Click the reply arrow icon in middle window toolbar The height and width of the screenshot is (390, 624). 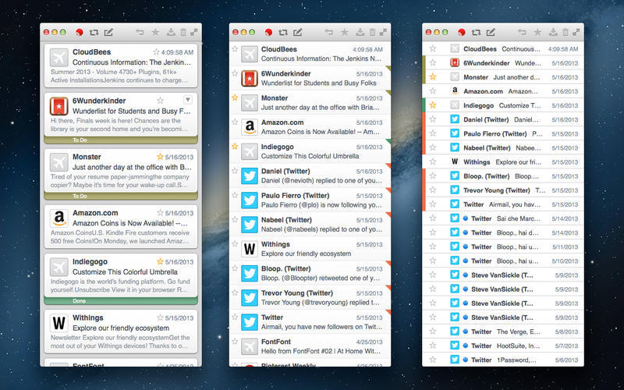329,32
